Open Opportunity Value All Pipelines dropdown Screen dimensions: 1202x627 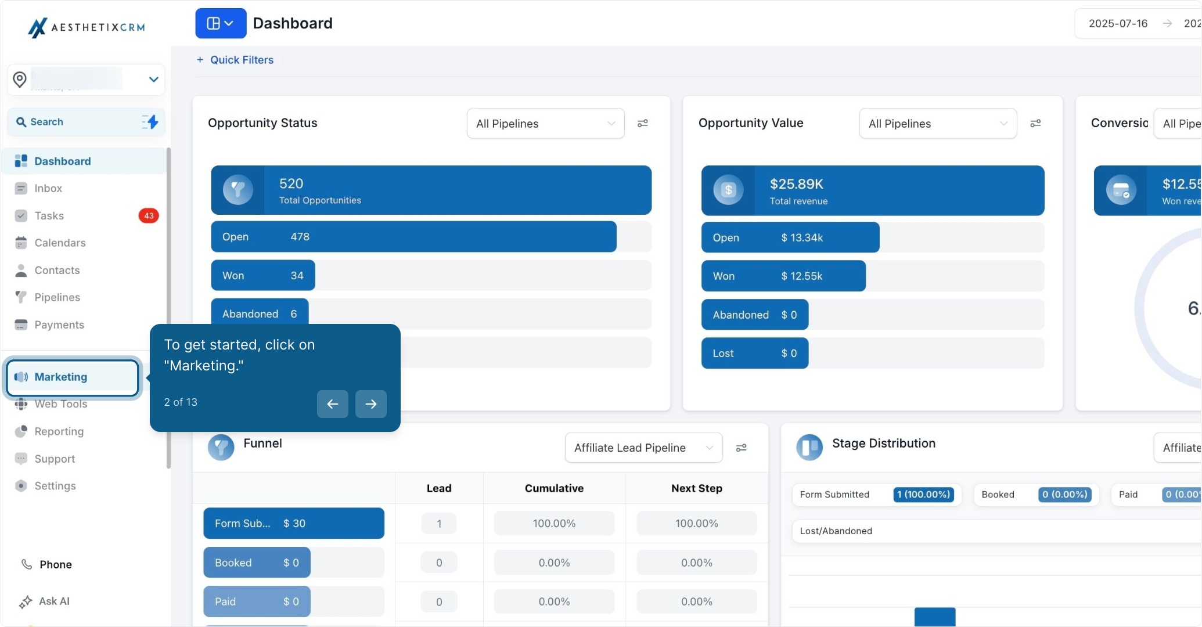coord(938,124)
